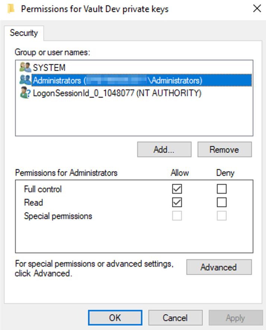
Task: Remove the selected group with Remove button
Action: [x=224, y=150]
